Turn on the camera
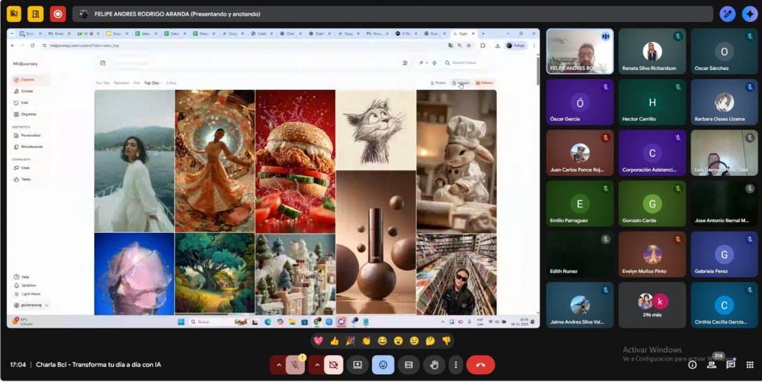This screenshot has height=382, width=762. pos(334,365)
